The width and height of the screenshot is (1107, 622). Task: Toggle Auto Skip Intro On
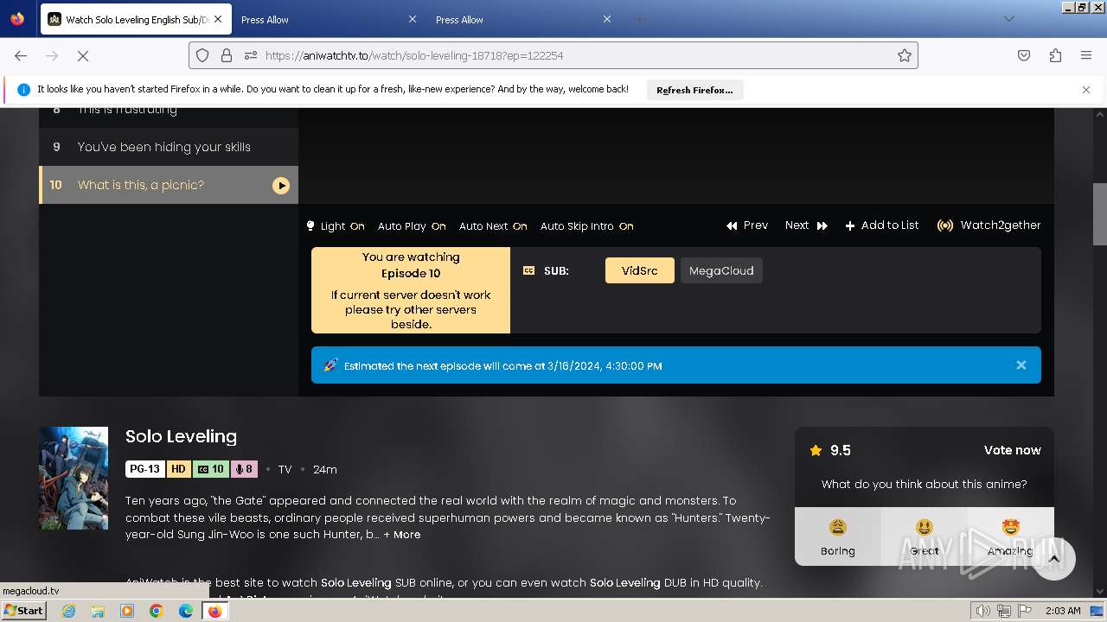tap(587, 226)
